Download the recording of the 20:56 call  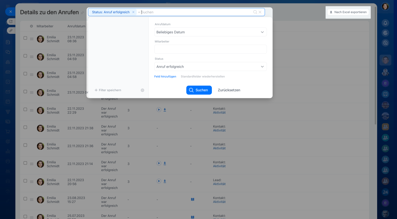(165, 181)
